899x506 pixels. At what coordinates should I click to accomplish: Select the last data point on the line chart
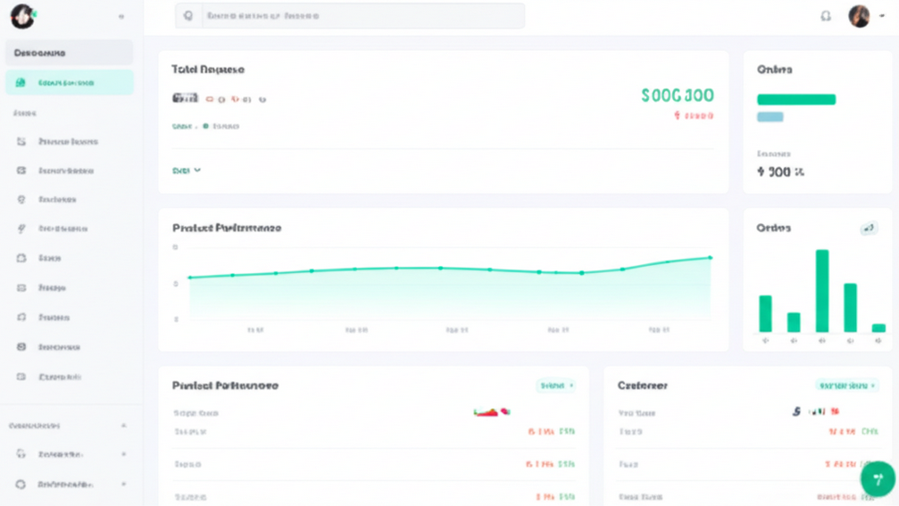711,258
